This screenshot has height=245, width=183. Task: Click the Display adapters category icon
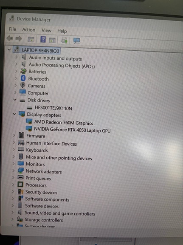[x=22, y=114]
